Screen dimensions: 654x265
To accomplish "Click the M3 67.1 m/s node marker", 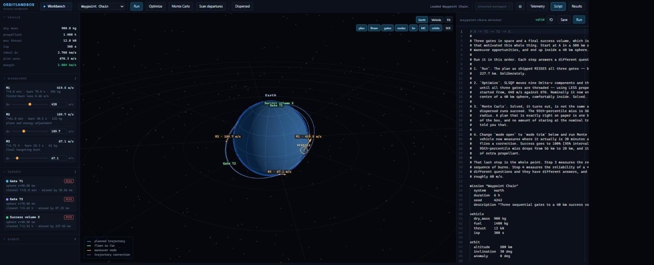I will tap(279, 172).
